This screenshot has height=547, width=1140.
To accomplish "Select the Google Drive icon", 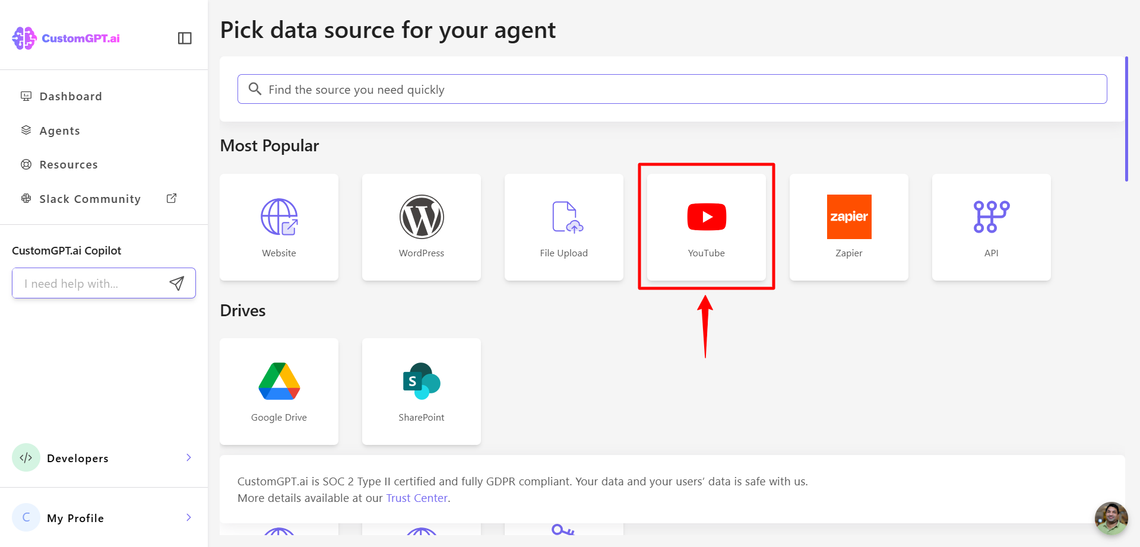I will (x=279, y=381).
